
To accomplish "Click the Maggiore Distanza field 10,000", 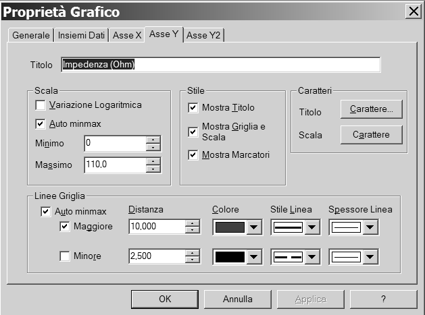I will tap(157, 227).
